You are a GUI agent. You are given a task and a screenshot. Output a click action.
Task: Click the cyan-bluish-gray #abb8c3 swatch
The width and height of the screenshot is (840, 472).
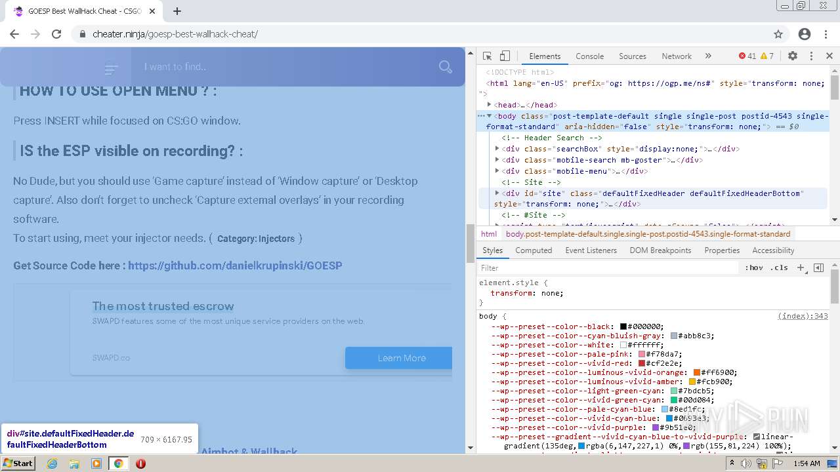674,336
